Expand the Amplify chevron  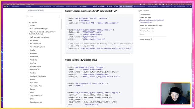pyautogui.click(x=29, y=50)
